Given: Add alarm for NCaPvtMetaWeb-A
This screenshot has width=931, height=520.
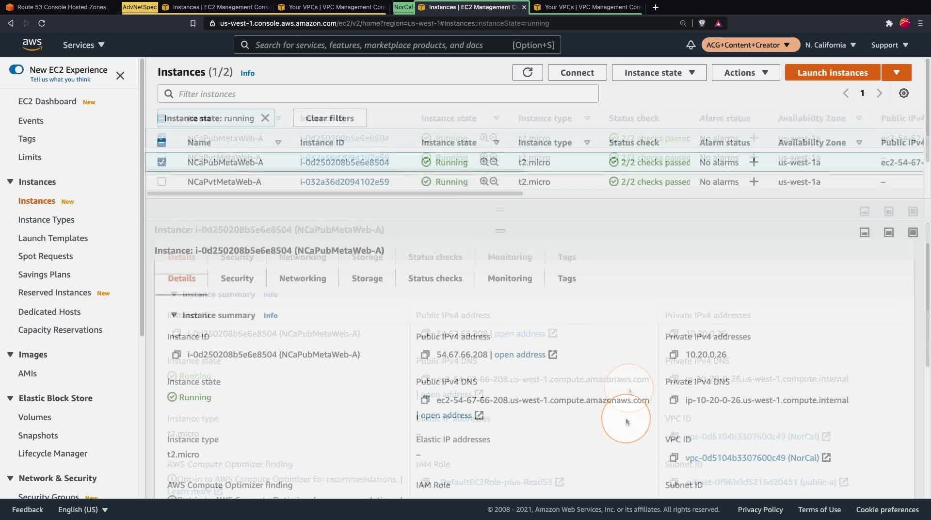Looking at the screenshot, I should (x=754, y=181).
